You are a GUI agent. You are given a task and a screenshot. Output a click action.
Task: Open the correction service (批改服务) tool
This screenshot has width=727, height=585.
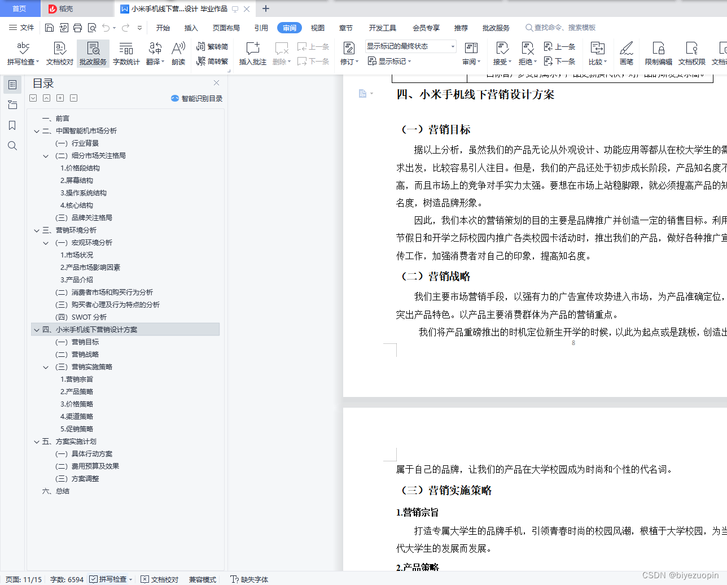[x=93, y=53]
